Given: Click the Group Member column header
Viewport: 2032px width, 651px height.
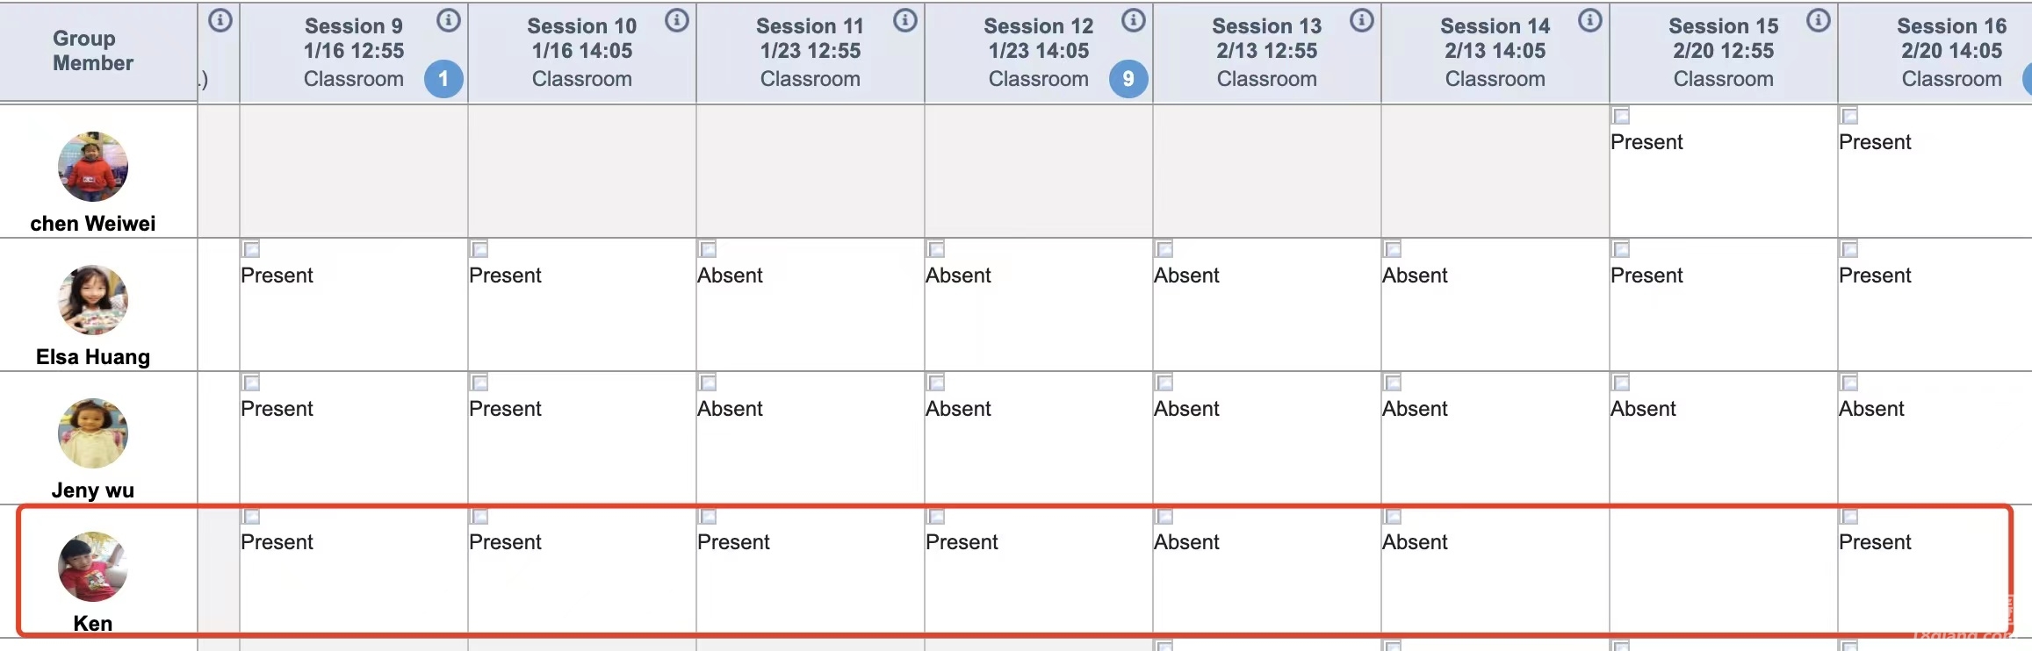Looking at the screenshot, I should 93,51.
